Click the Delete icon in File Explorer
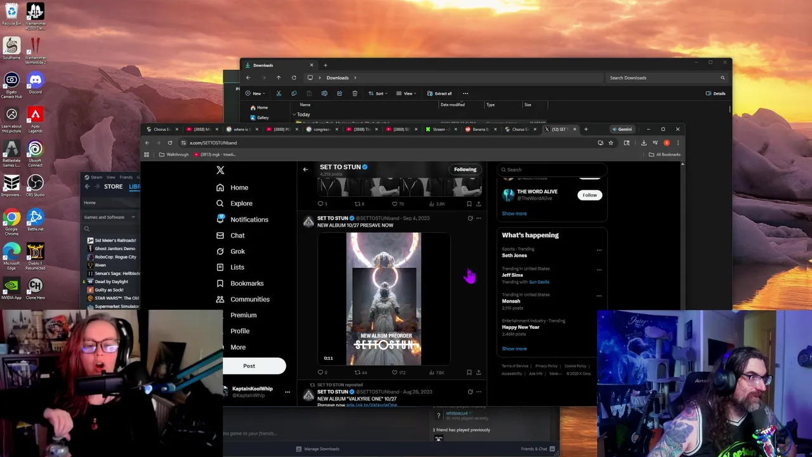The width and height of the screenshot is (812, 457). pos(355,93)
